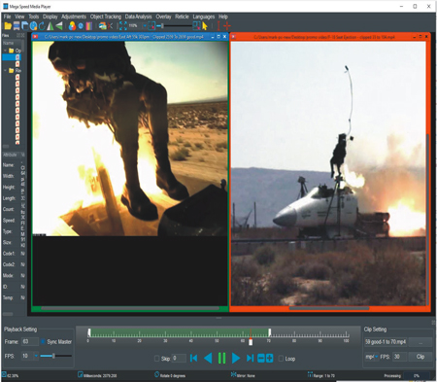This screenshot has width=437, height=382.
Task: Open the Data Analysis menu
Action: tap(138, 17)
